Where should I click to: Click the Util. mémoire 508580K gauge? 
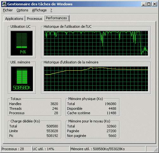(22, 79)
